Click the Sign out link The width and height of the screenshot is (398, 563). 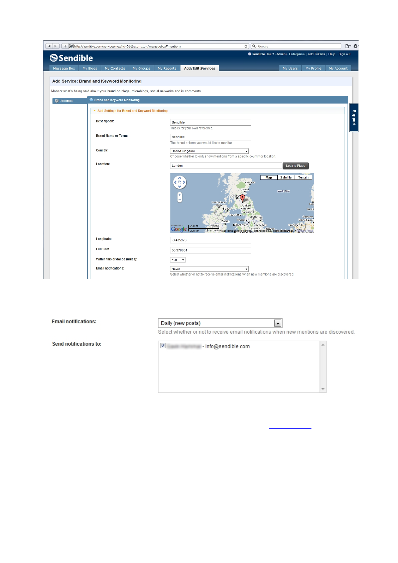click(x=345, y=54)
